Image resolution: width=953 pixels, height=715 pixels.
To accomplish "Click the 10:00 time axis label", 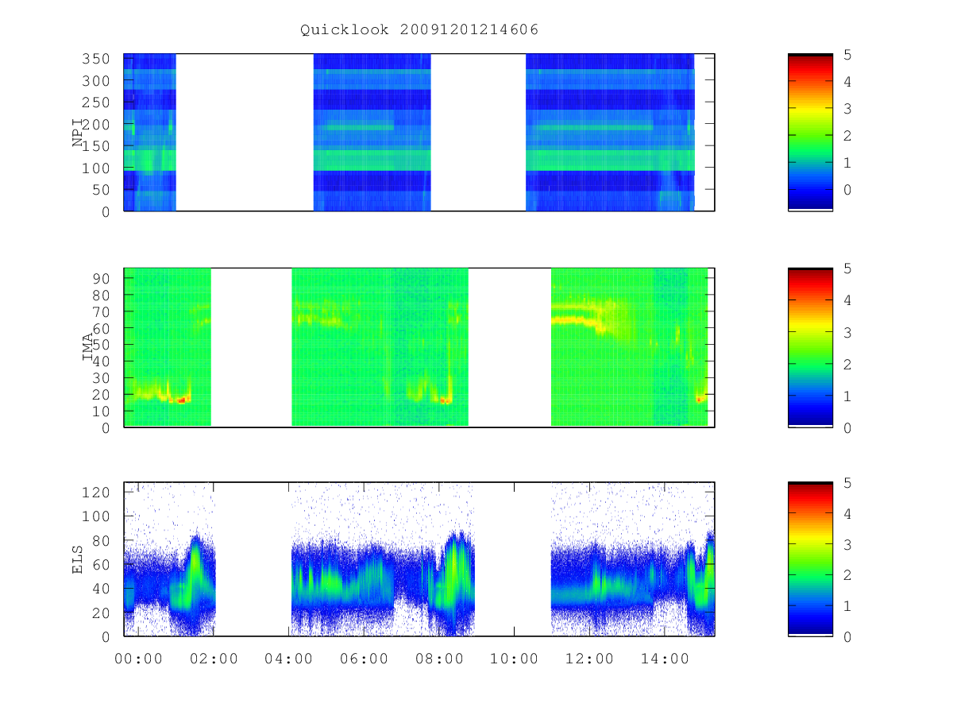I will coord(514,659).
